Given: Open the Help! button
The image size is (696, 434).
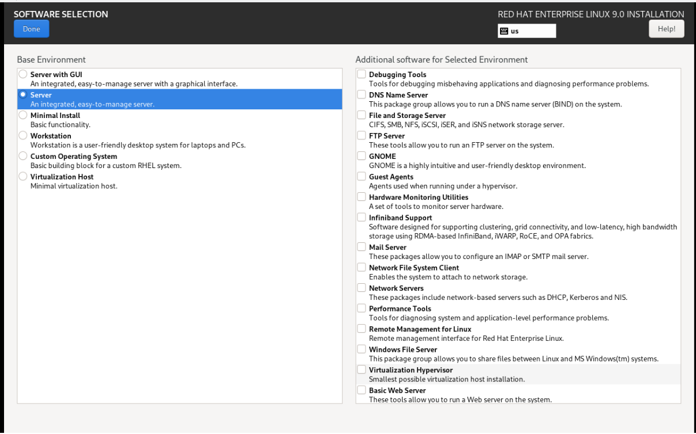Looking at the screenshot, I should click(666, 29).
